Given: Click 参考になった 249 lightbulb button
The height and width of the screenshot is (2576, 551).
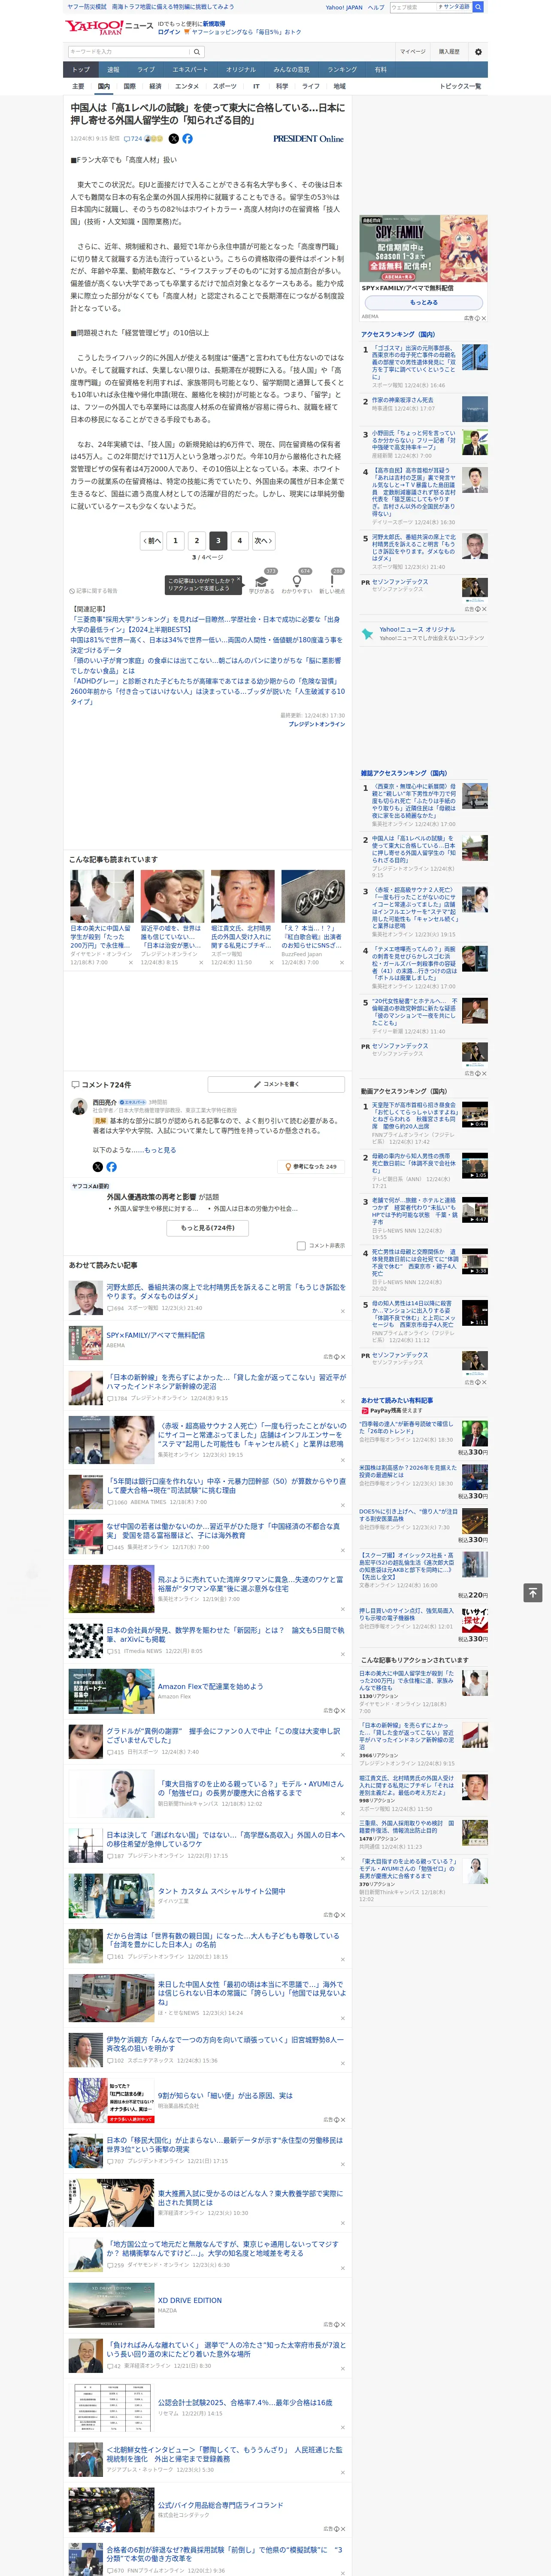Looking at the screenshot, I should [311, 1167].
